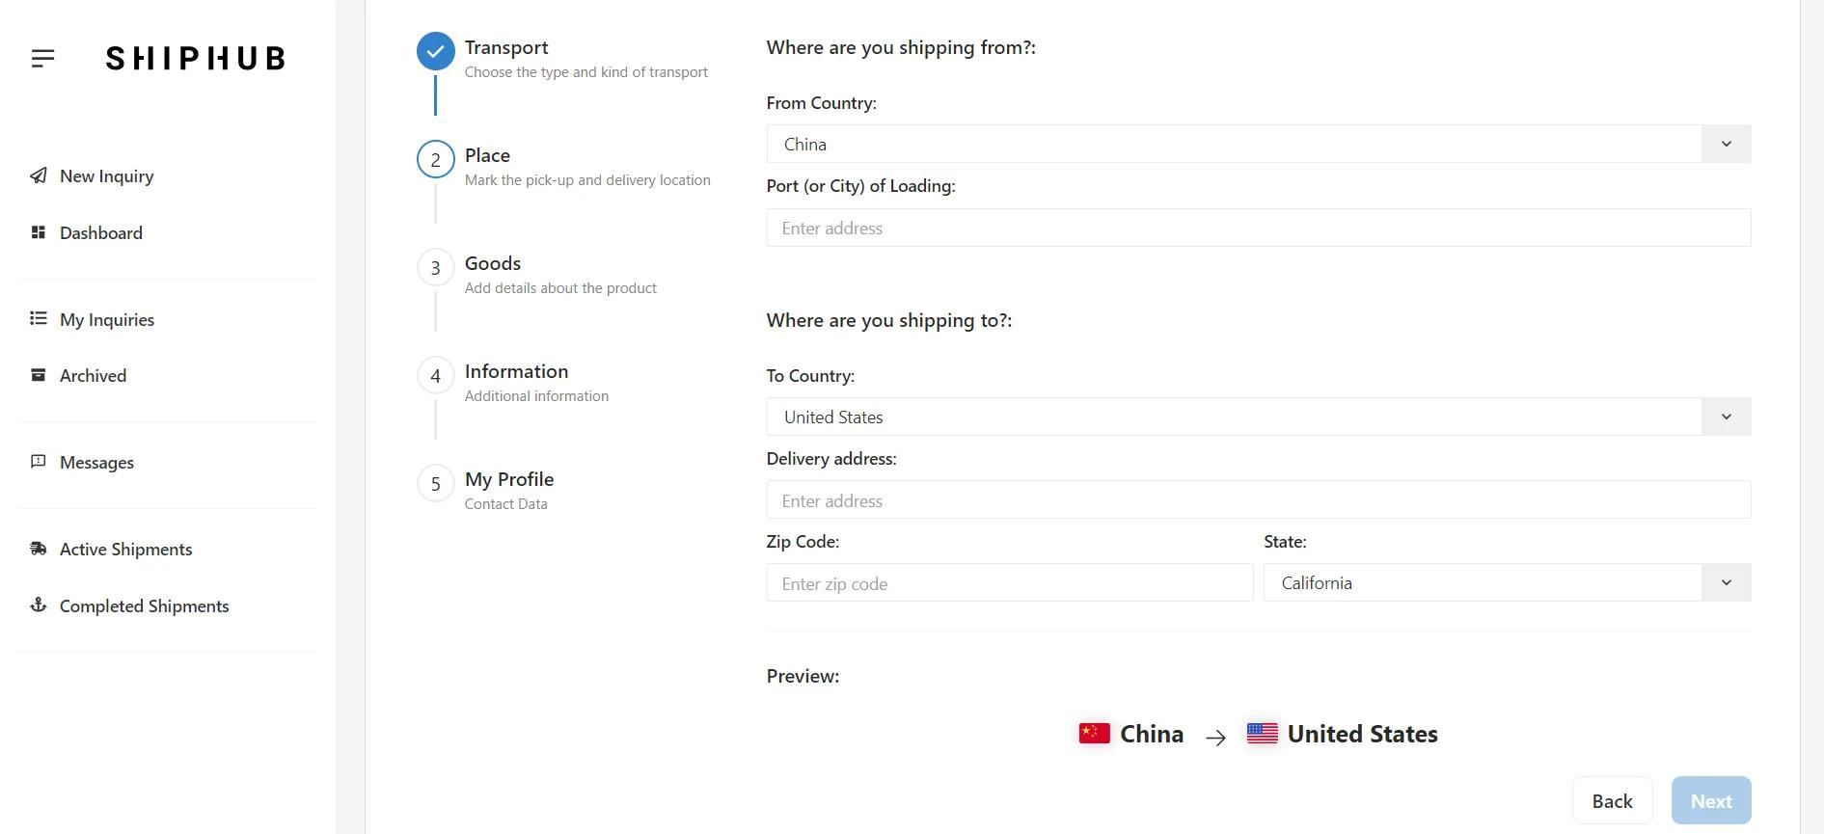Image resolution: width=1824 pixels, height=834 pixels.
Task: Collapse sidebar with the hamburger menu icon
Action: [42, 59]
